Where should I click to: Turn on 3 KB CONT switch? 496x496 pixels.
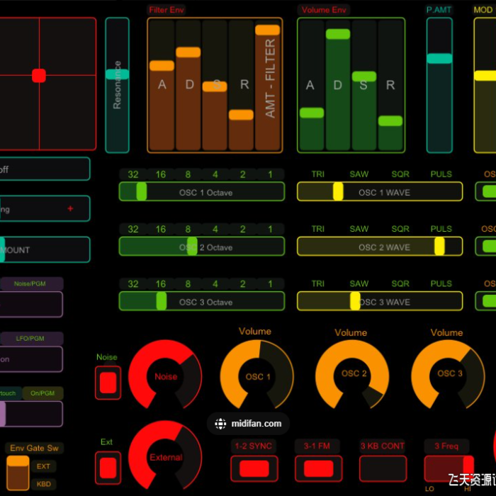click(x=383, y=468)
